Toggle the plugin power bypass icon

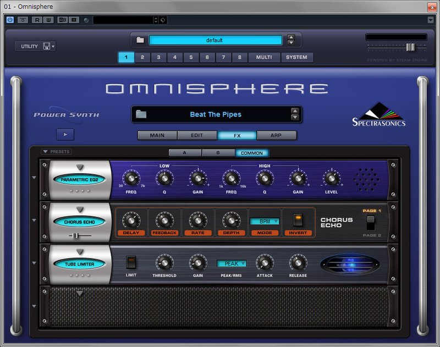point(10,20)
